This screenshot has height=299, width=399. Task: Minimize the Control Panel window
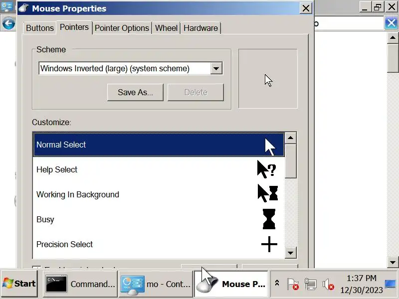(x=365, y=7)
